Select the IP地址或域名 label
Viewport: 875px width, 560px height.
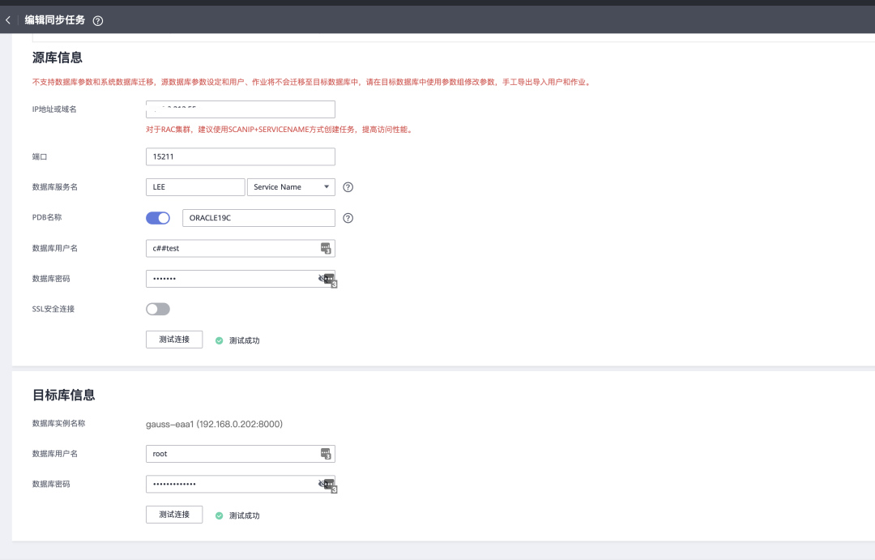tap(55, 109)
